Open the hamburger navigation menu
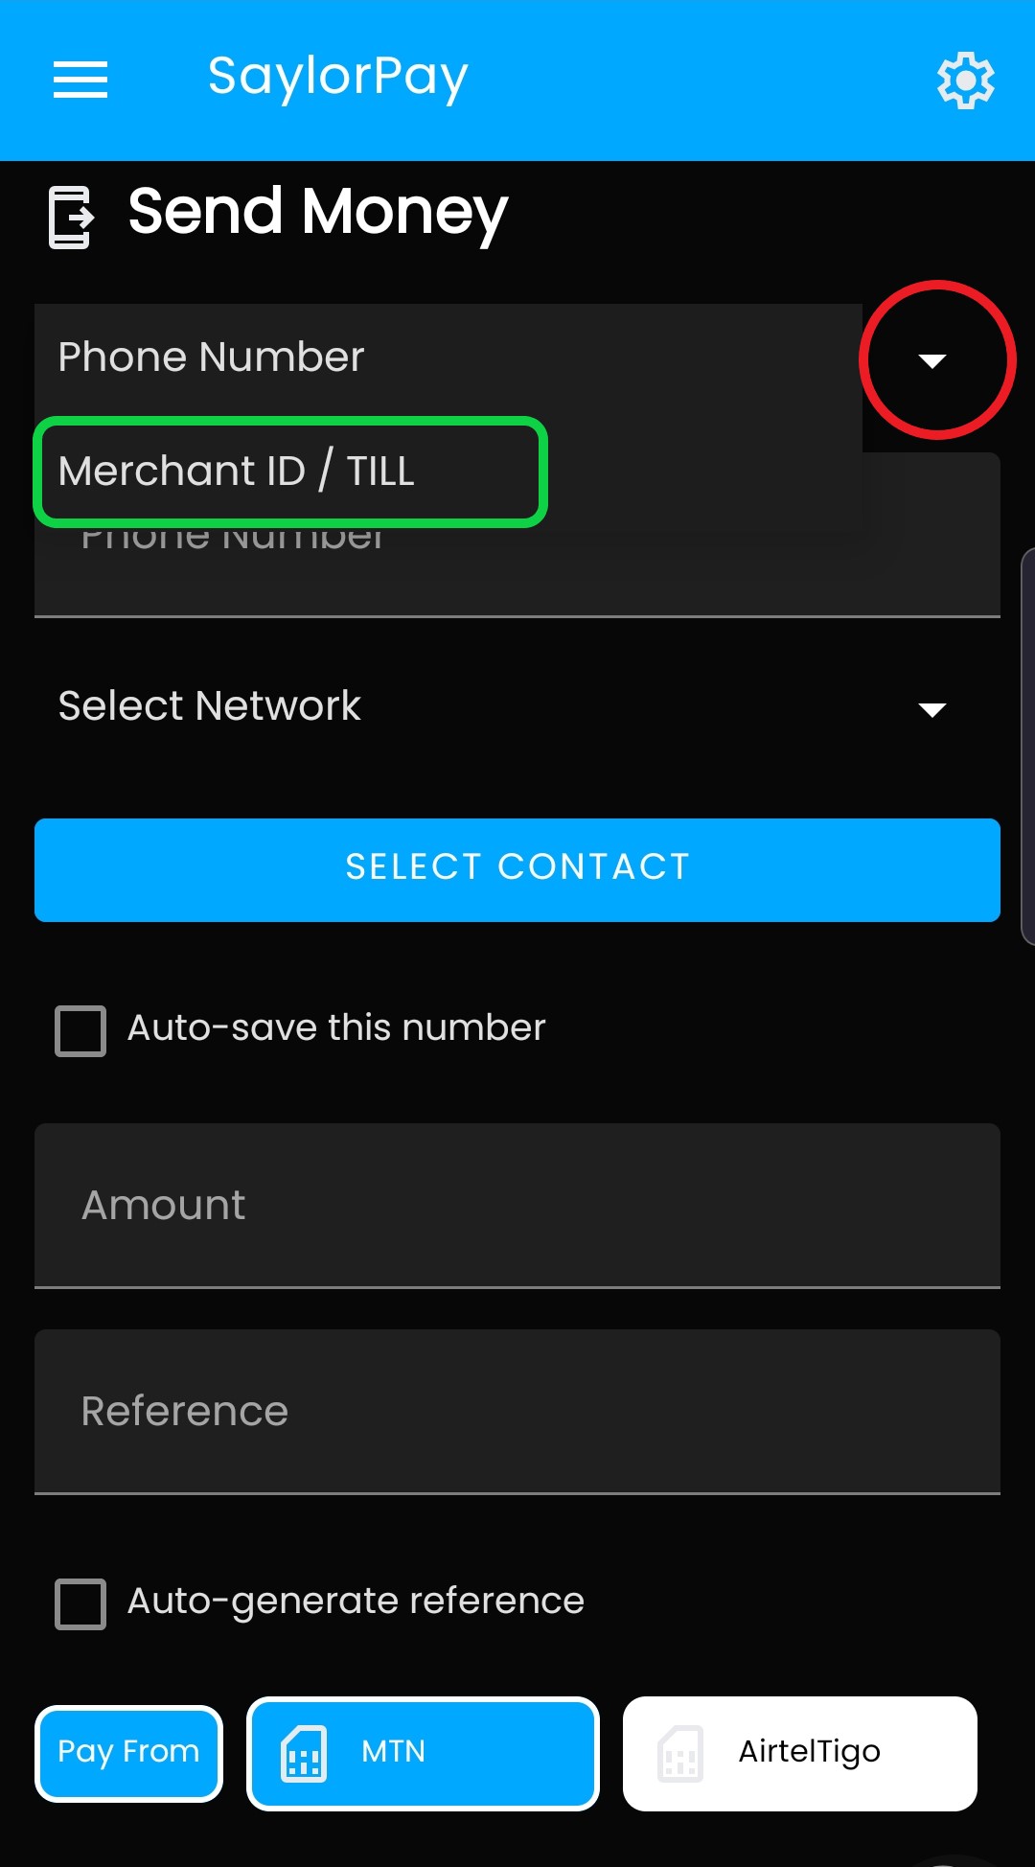 click(x=80, y=80)
